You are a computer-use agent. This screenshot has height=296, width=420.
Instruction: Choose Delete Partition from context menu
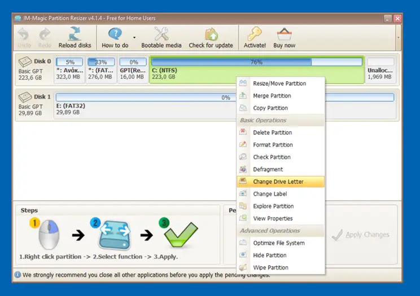tap(281, 132)
